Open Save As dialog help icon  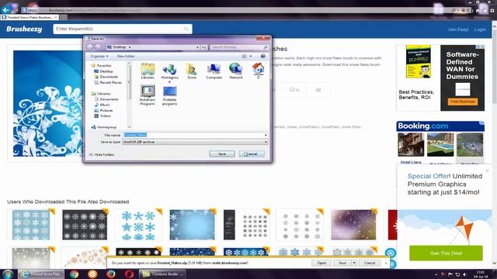(x=262, y=57)
